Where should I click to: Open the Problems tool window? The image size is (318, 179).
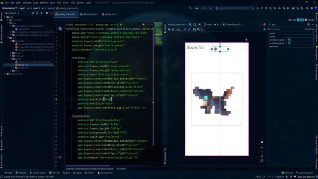pyautogui.click(x=21, y=173)
